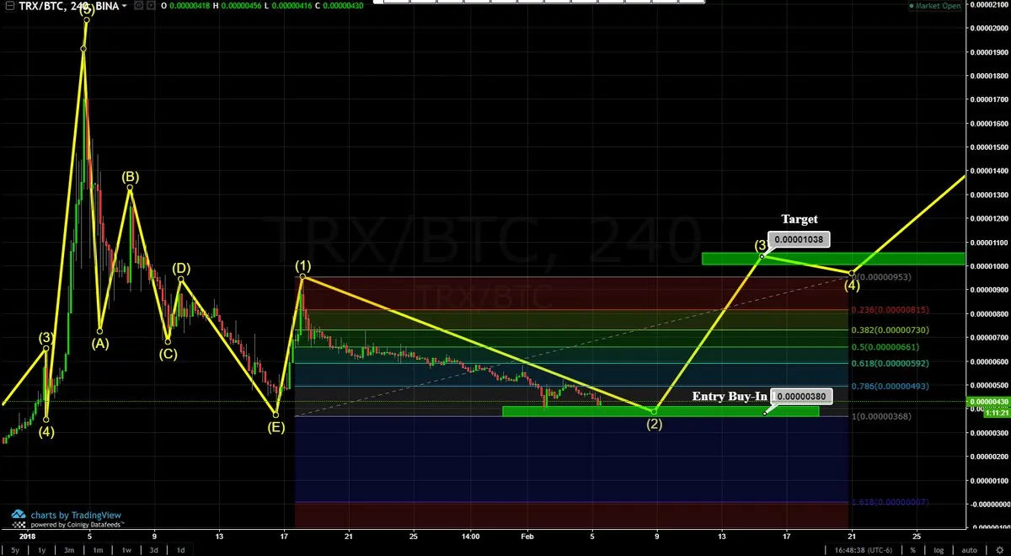Screen dimensions: 1011x556
Task: Click the 0.00001000 price axis label
Action: click(x=990, y=266)
